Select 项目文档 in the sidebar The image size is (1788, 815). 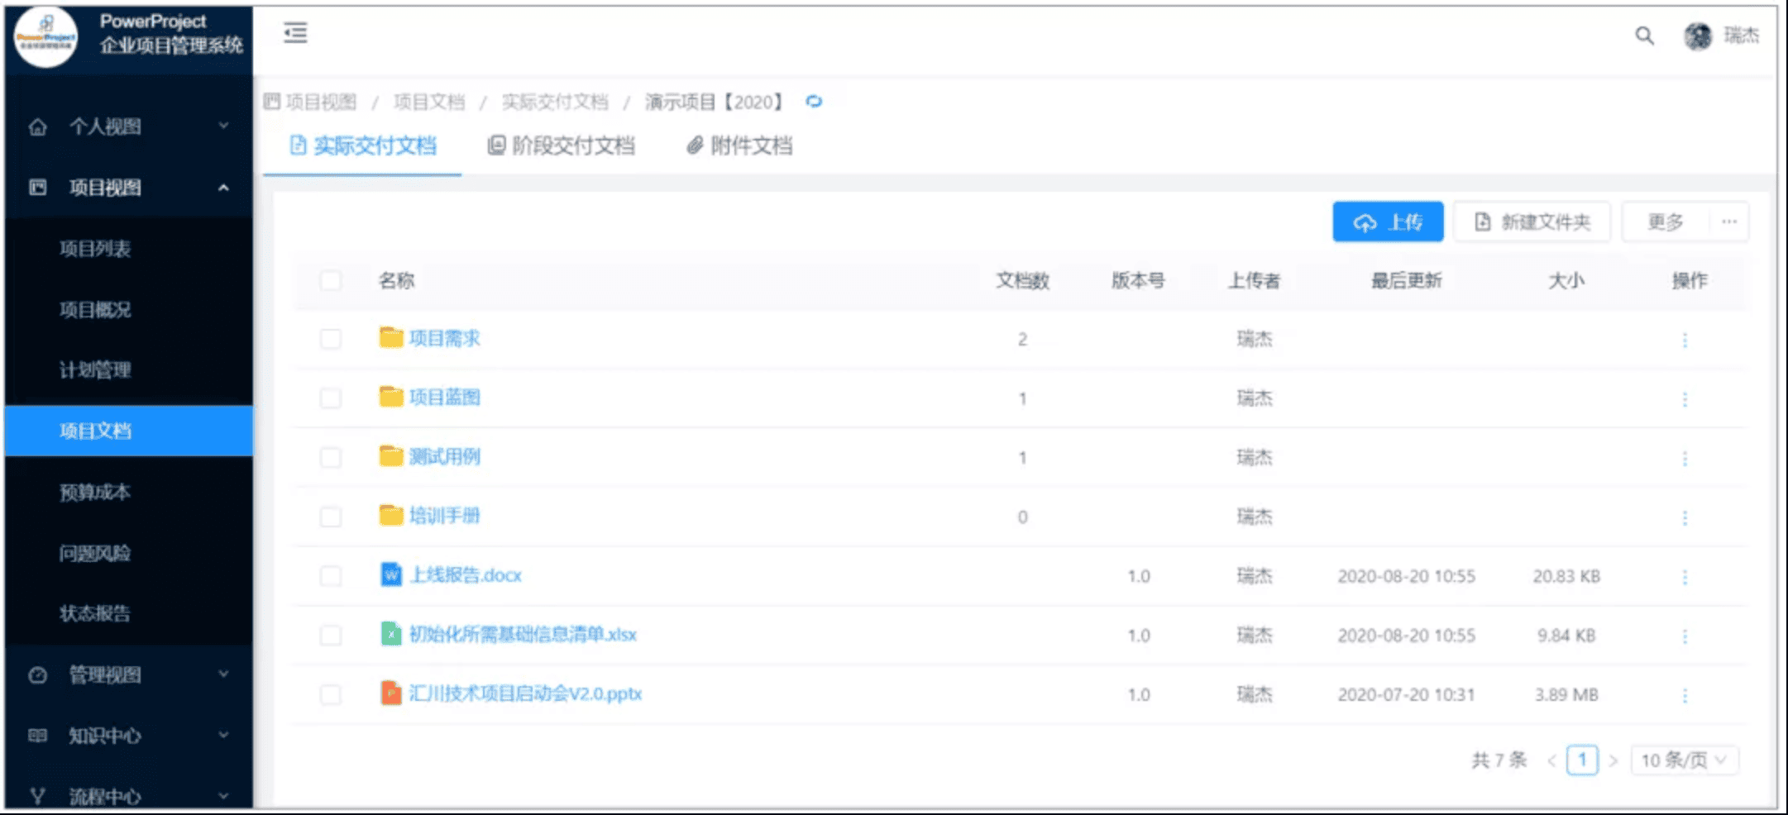pyautogui.click(x=129, y=431)
